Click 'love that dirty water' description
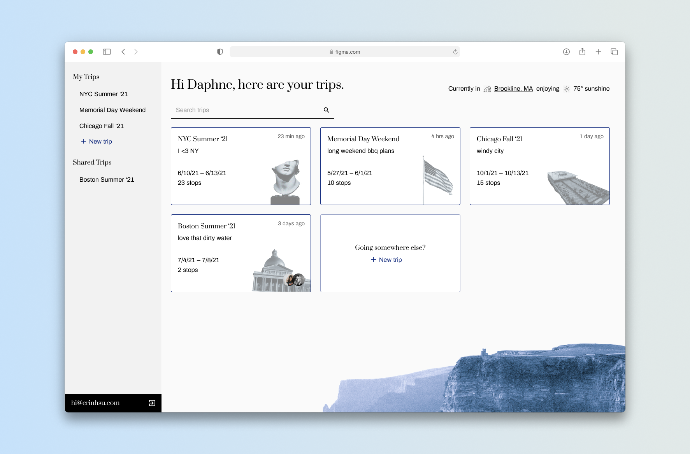 click(205, 238)
